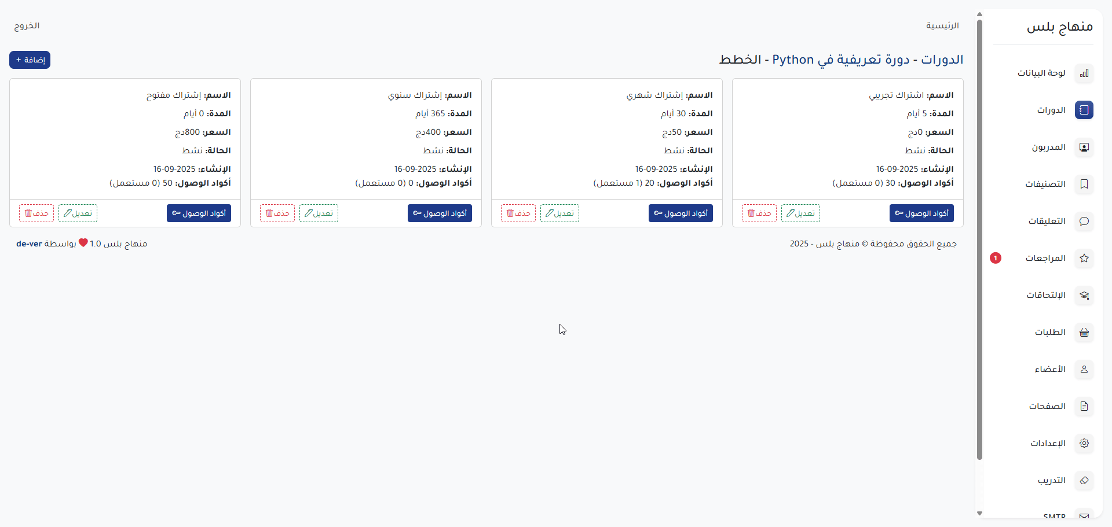Open the comments speech bubble icon
This screenshot has height=527, width=1112.
tap(1084, 221)
